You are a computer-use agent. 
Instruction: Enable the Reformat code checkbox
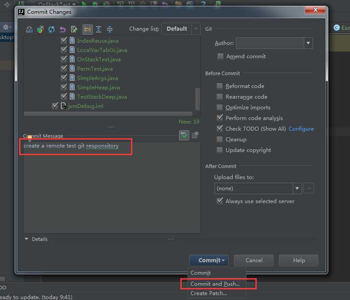220,86
